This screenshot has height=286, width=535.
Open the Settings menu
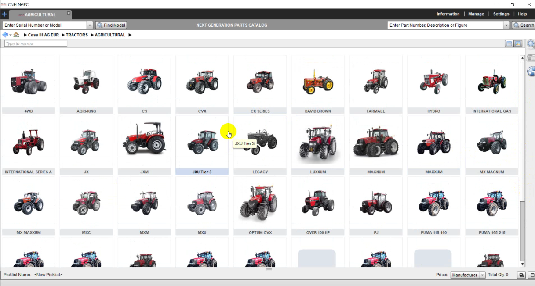[x=501, y=14]
